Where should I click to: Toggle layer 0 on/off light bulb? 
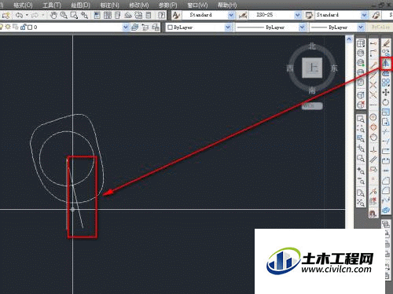point(1,27)
